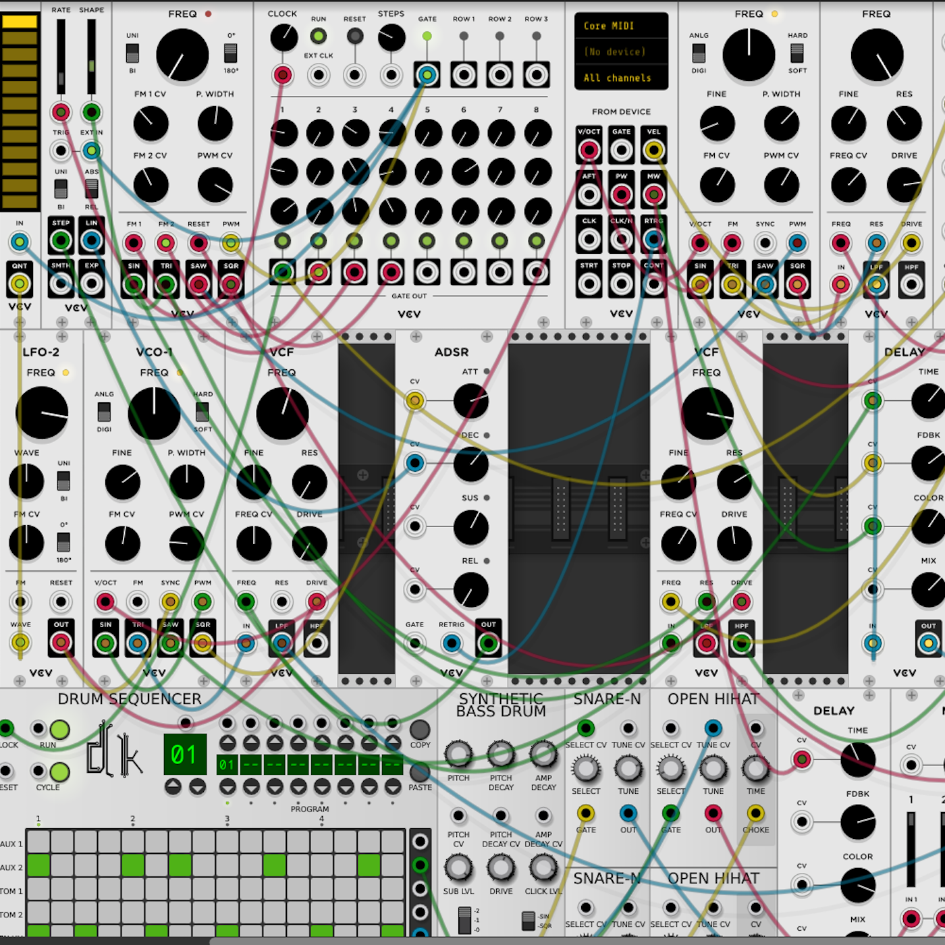
Task: Open the Core MIDI driver selector
Action: [621, 26]
